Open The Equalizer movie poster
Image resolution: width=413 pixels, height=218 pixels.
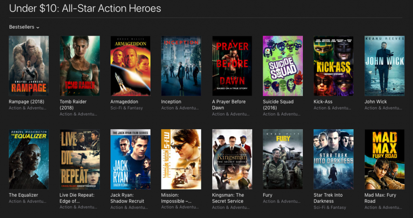[x=29, y=159]
